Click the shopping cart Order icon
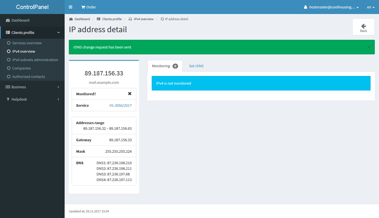This screenshot has height=218, width=379. (x=83, y=7)
